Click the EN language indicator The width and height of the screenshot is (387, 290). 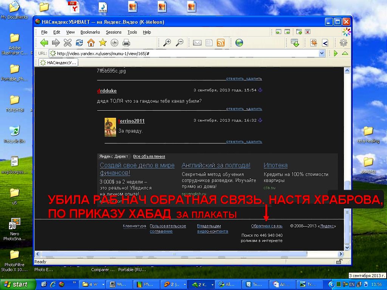(x=352, y=285)
